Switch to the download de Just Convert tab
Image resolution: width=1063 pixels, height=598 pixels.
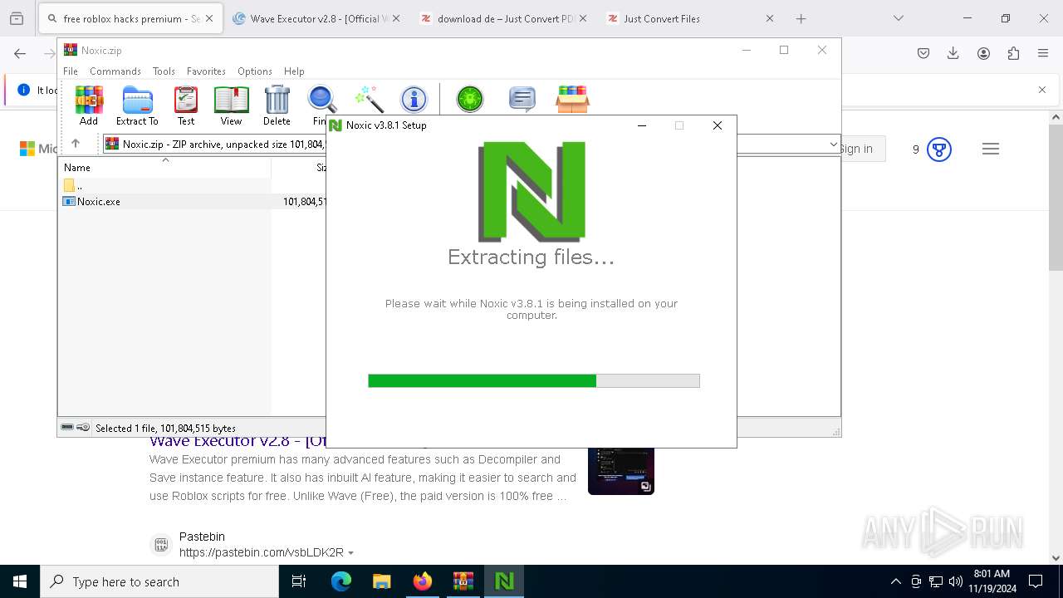[504, 18]
